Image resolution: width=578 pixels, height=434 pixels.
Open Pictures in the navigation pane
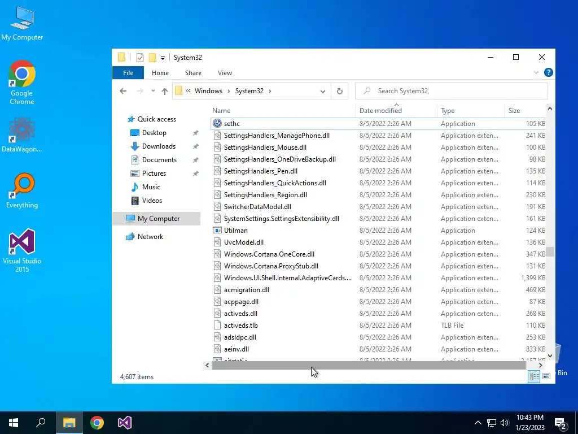154,173
